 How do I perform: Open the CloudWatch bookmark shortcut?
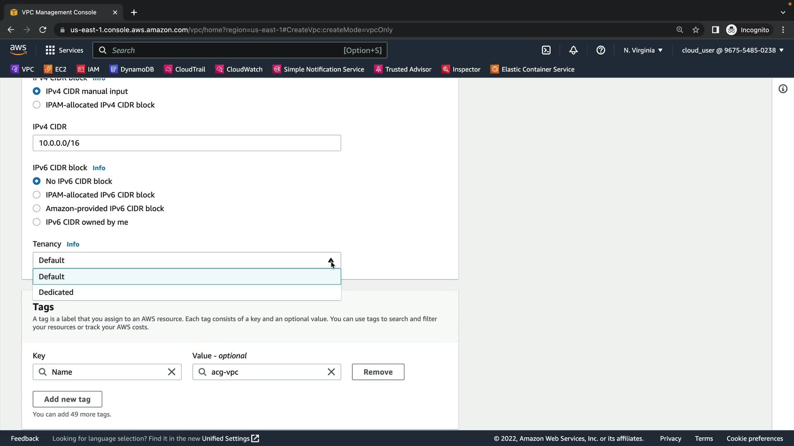tap(239, 69)
